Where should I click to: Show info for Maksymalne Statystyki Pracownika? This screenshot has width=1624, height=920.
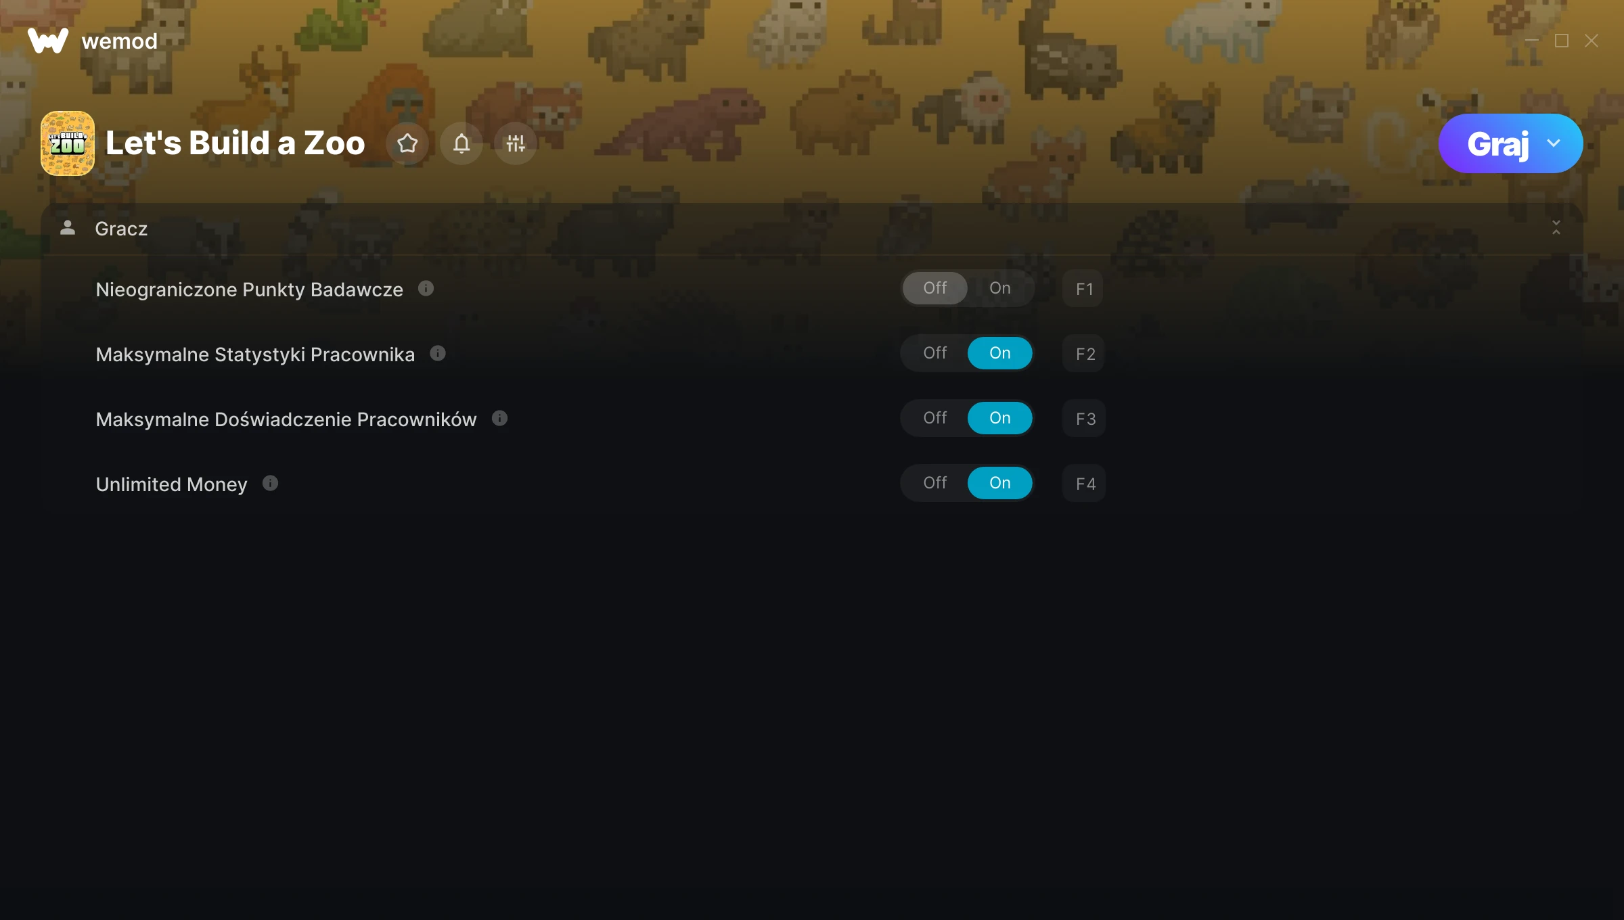coord(438,354)
